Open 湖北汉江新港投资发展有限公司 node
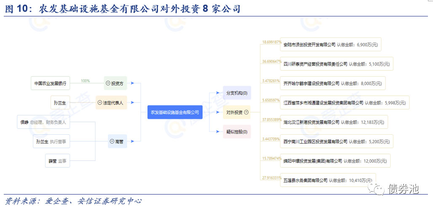Screen dimensions: 433x208 point(334,122)
